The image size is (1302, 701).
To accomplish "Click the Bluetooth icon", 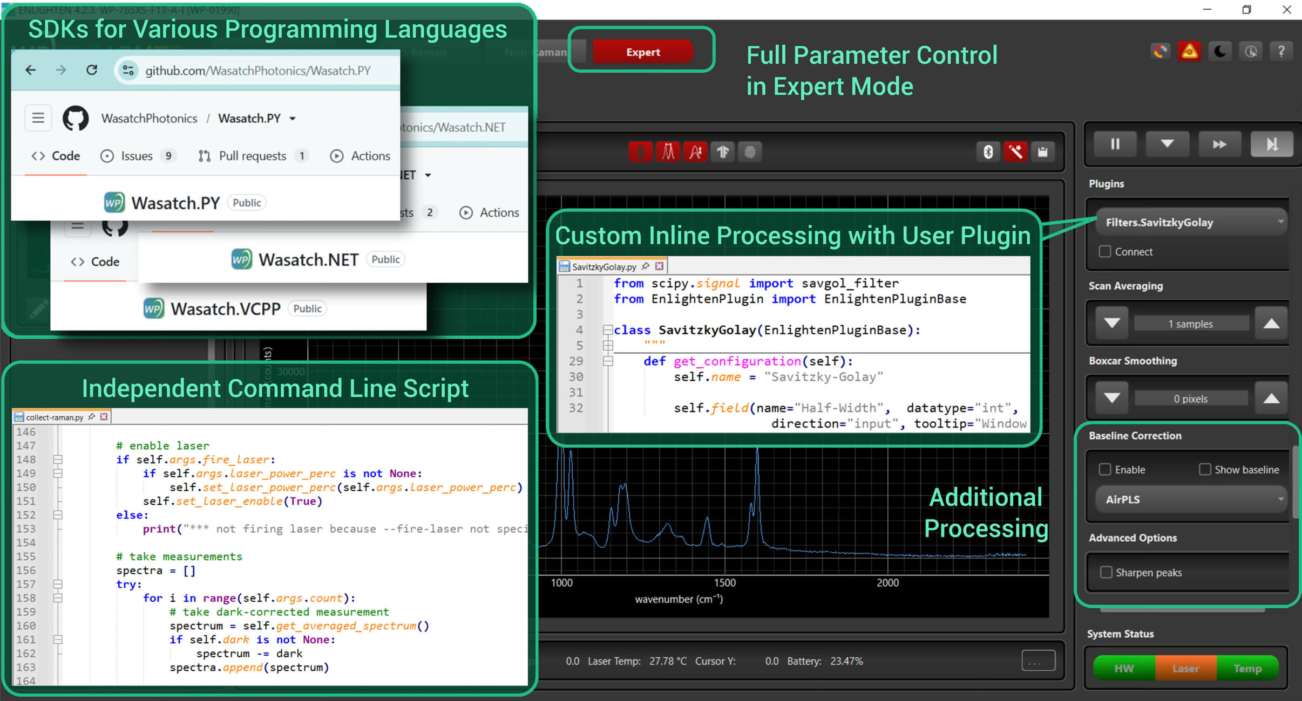I will [x=988, y=152].
